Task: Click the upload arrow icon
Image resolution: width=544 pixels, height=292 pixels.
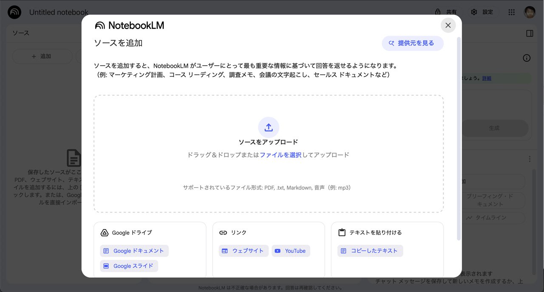Action: click(x=269, y=127)
